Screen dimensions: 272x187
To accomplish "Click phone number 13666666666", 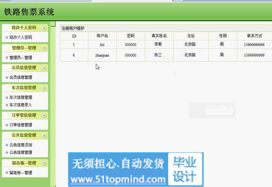I will pos(254,45).
